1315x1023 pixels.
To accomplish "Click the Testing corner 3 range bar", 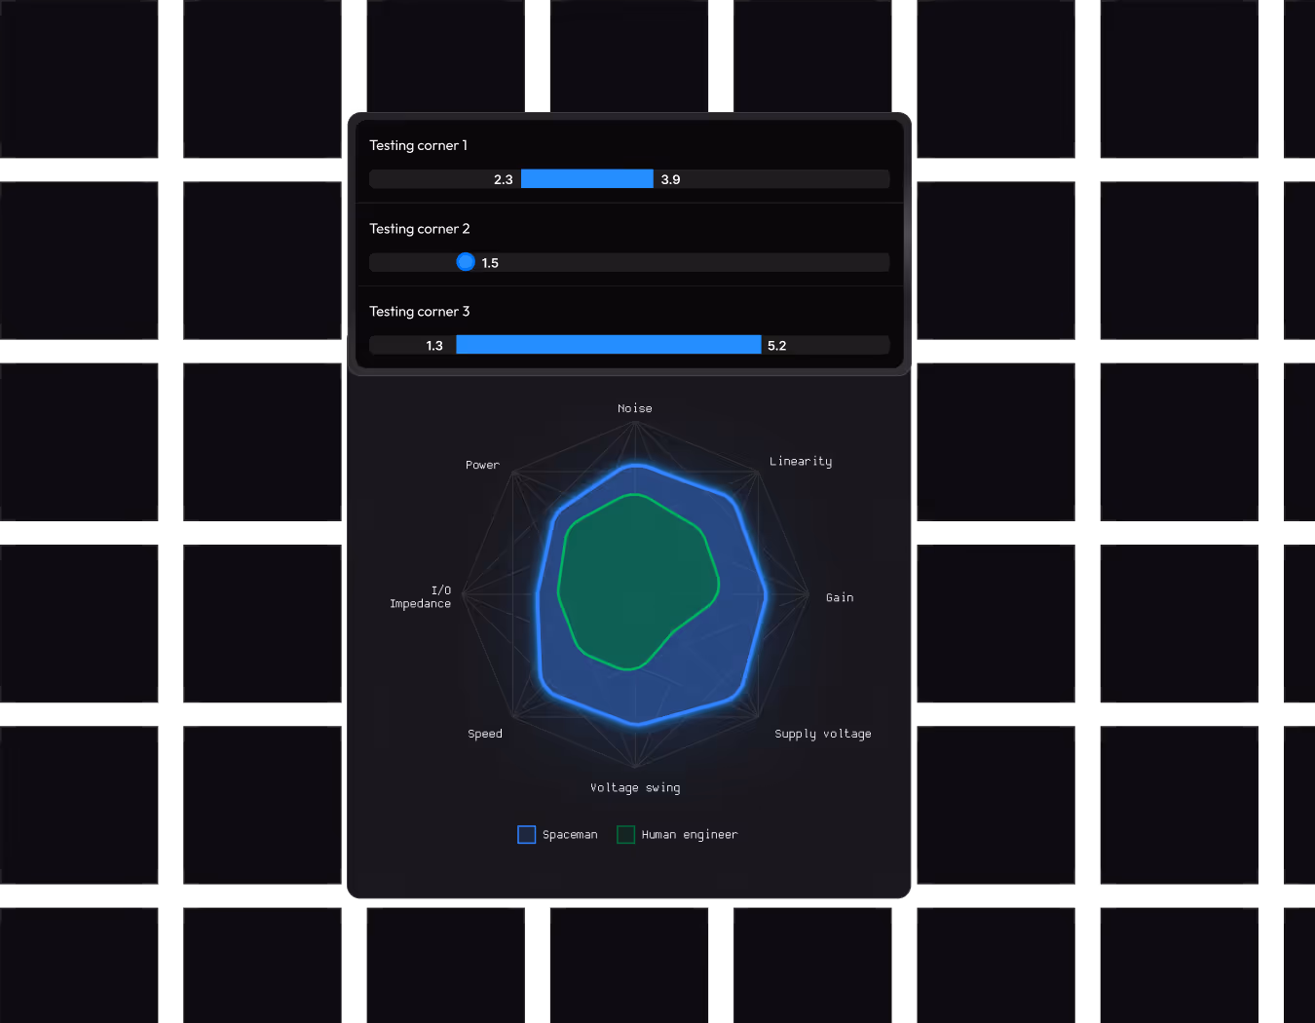I will coord(609,345).
